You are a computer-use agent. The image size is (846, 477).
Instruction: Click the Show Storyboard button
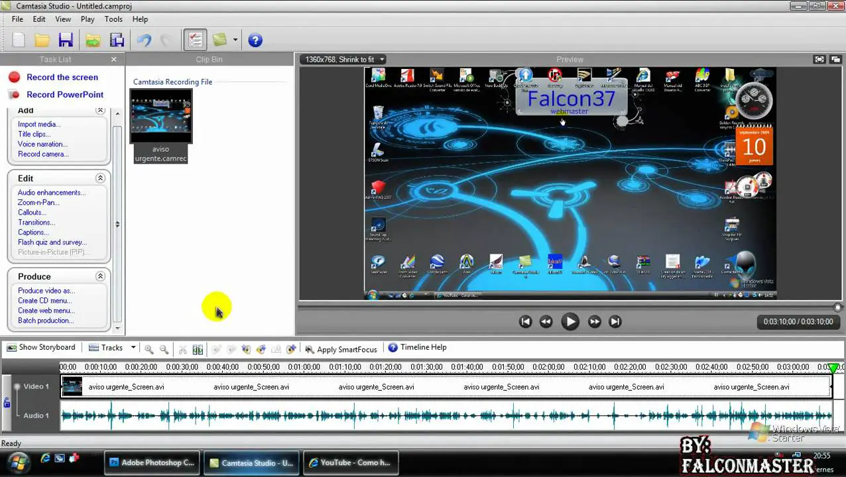point(41,347)
